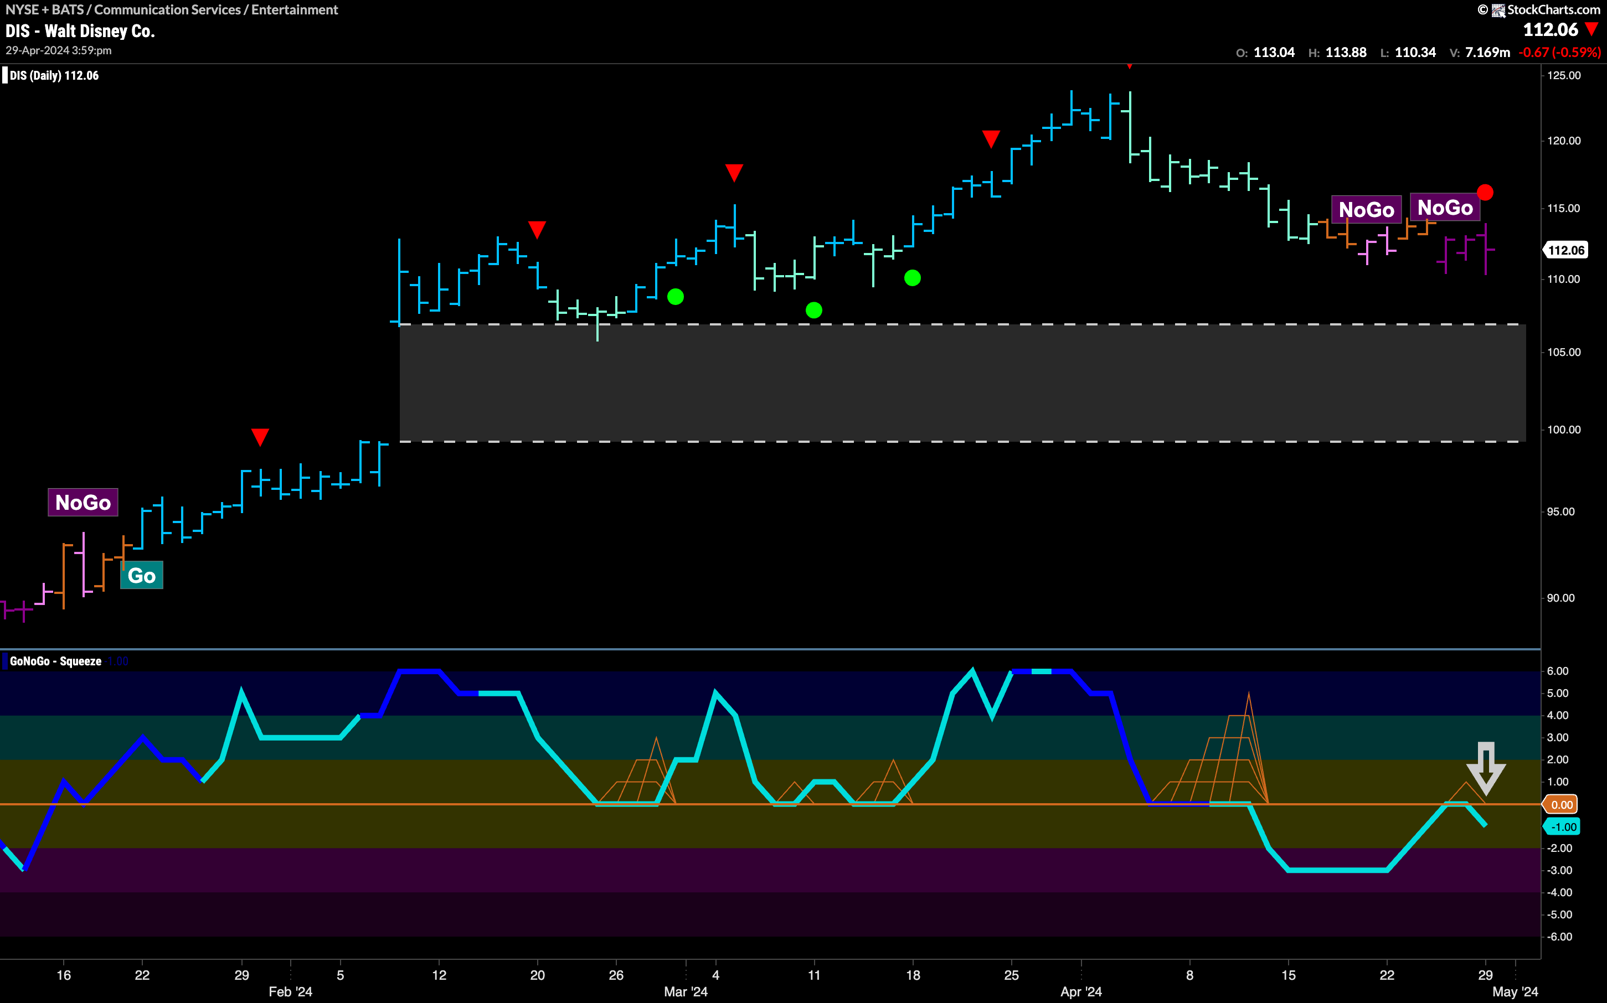Click the GoNoGo - Squeeze indicator label
This screenshot has height=1003, width=1607.
[56, 661]
